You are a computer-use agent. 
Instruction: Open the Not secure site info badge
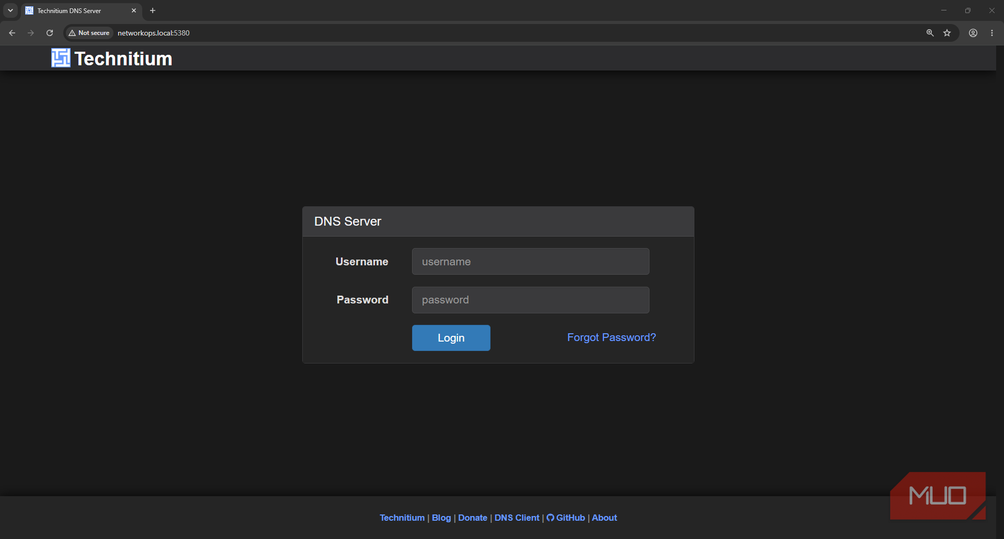click(89, 33)
